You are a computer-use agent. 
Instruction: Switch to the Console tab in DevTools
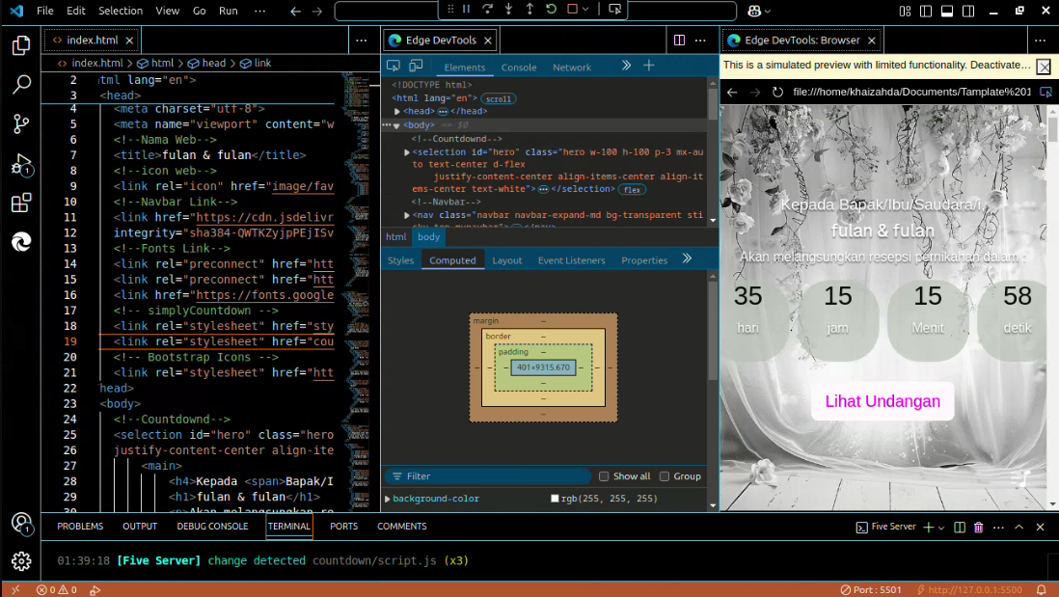(518, 68)
